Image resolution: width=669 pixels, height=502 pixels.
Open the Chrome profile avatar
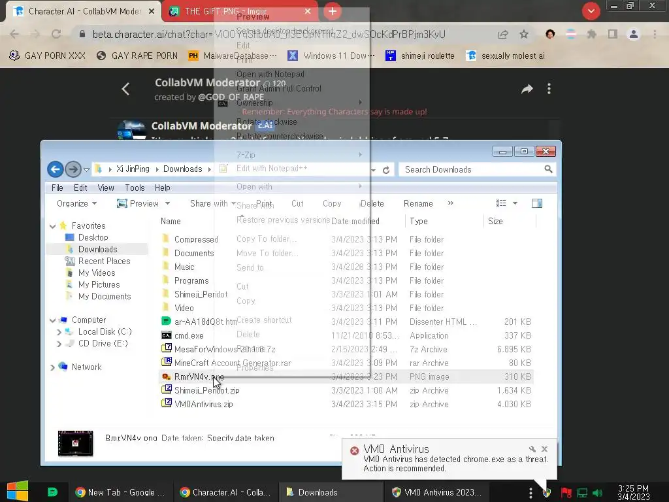coord(634,34)
